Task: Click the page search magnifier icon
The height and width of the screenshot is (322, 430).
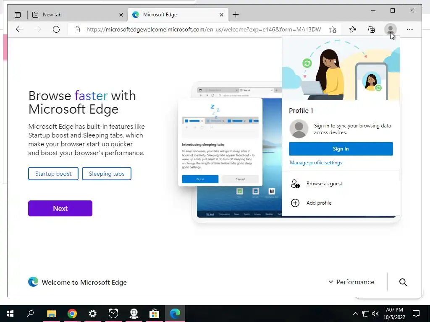Action: click(403, 282)
